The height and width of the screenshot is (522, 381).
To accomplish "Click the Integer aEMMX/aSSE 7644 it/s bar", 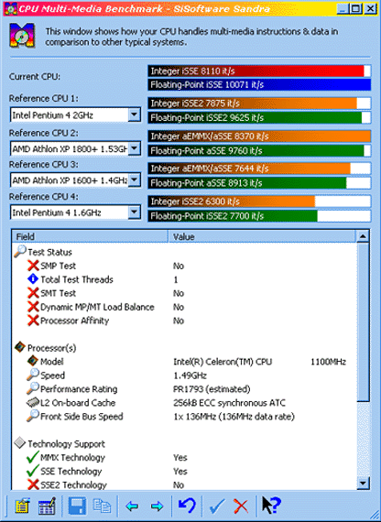I will coord(259,169).
